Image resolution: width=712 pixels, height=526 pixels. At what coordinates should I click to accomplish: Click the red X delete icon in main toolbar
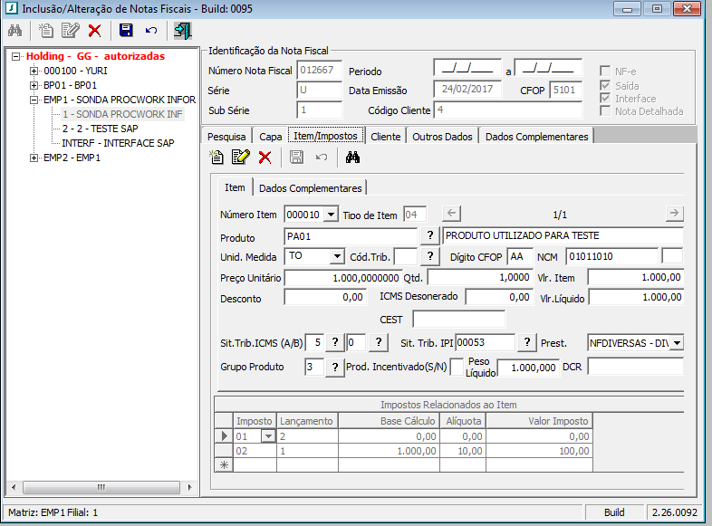(x=95, y=31)
